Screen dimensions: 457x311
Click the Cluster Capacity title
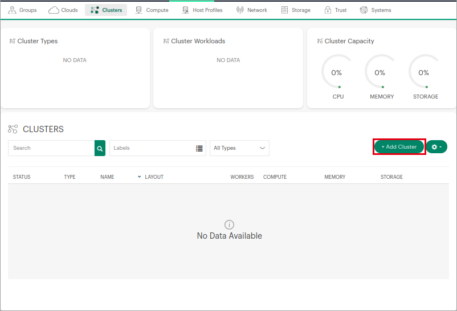[349, 41]
